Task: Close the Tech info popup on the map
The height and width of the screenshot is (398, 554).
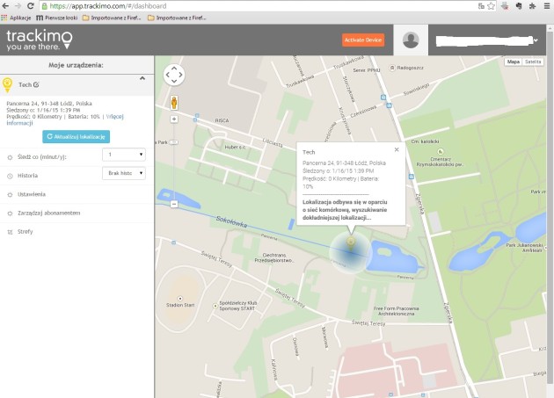Action: click(x=397, y=149)
